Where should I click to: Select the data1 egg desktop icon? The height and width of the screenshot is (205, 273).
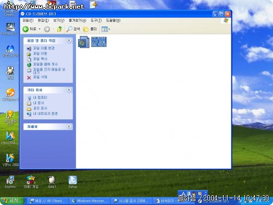pos(52,182)
